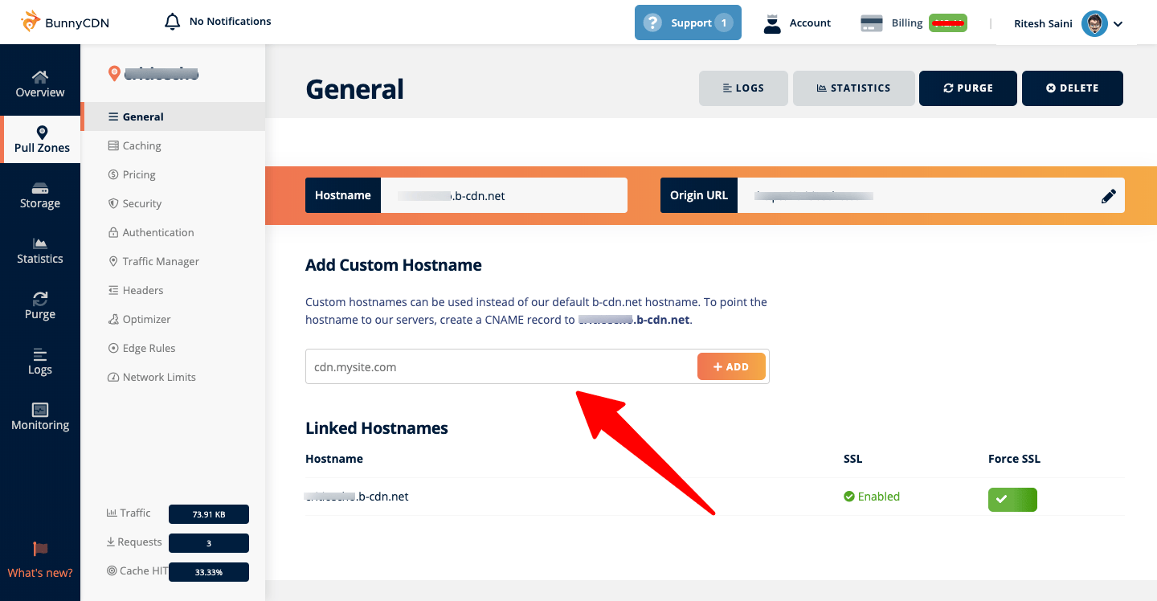
Task: Open the Support button
Action: [x=688, y=22]
